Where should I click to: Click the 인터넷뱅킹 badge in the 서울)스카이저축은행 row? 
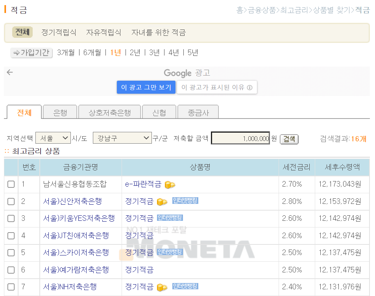(x=170, y=252)
